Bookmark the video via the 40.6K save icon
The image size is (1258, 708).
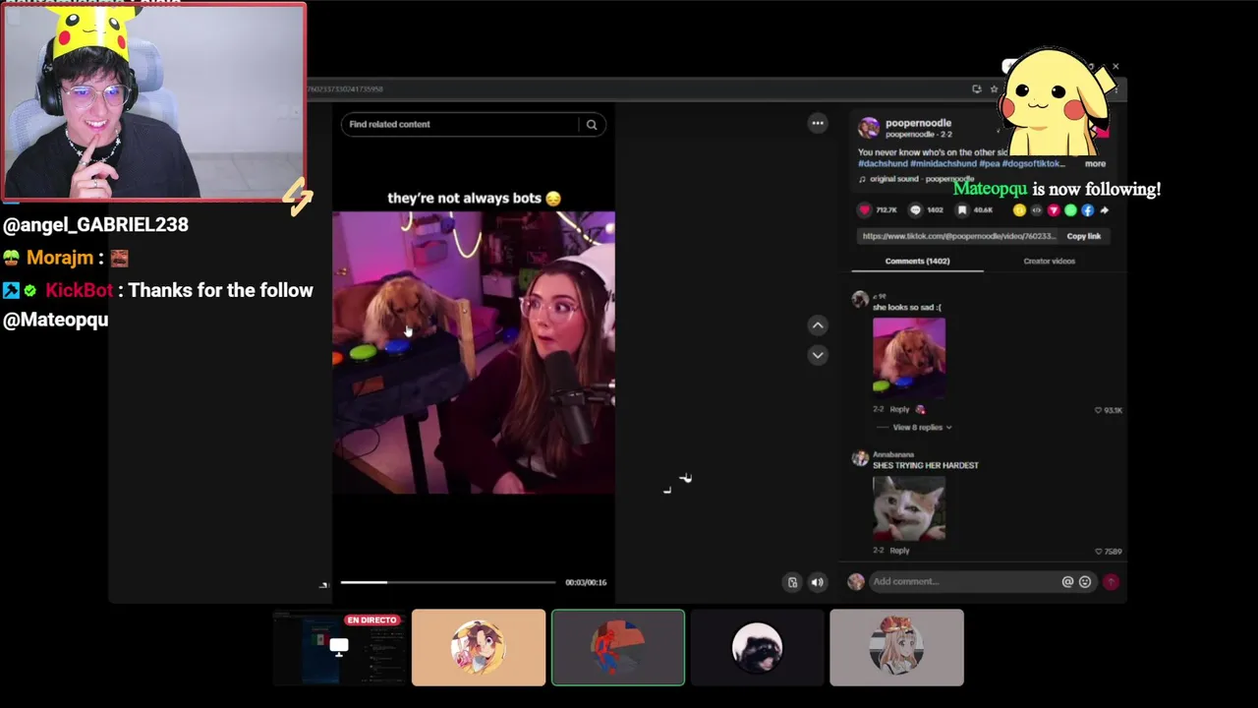[962, 209]
